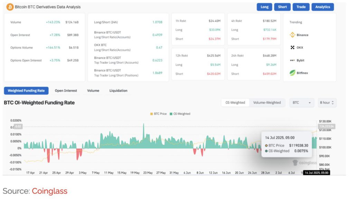Click the BTC OI-Weighted Funding Rate heading
The width and height of the screenshot is (354, 199).
(x=39, y=103)
